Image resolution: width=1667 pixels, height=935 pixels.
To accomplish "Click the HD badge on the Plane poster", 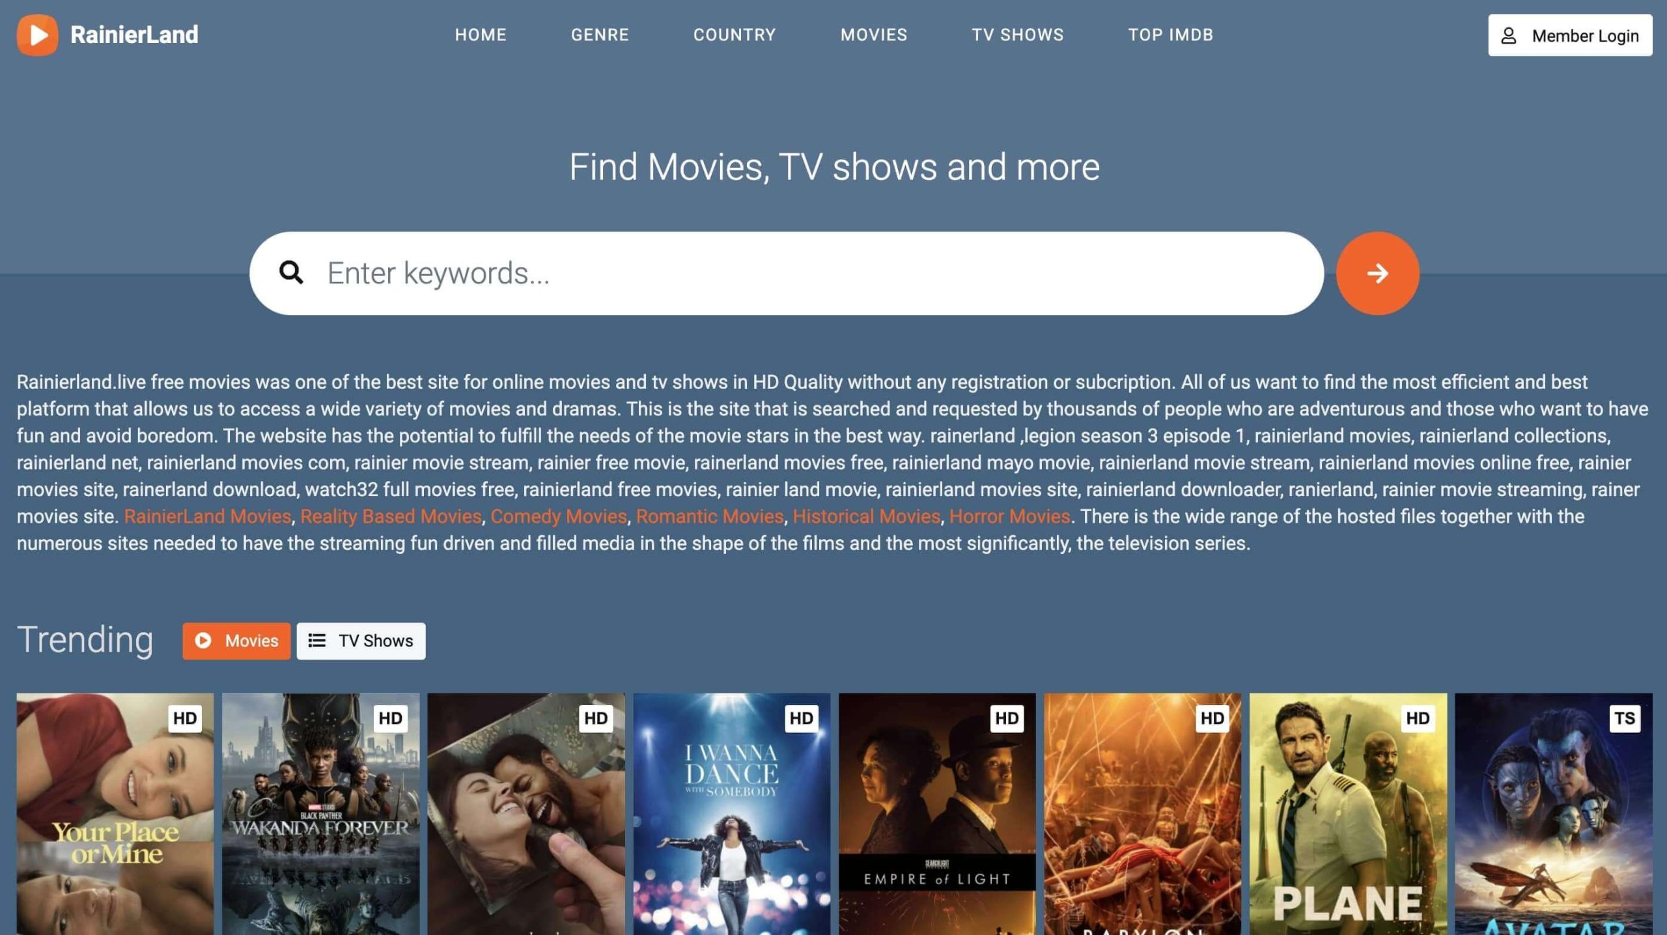I will coord(1417,718).
